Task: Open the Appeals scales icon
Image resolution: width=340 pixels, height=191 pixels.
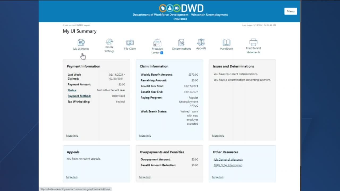Action: 201,42
